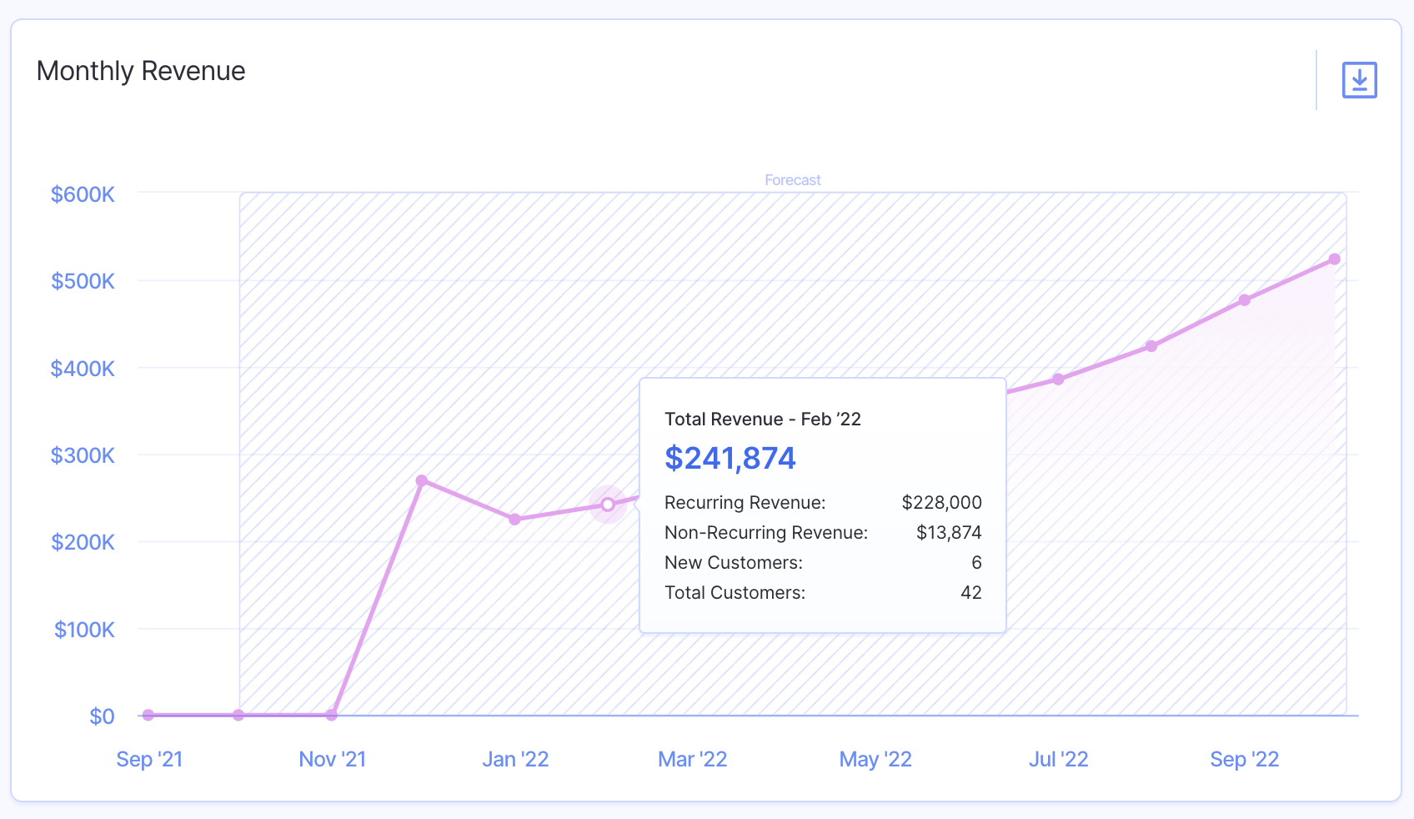Click the download chart icon
The width and height of the screenshot is (1414, 819).
click(1359, 80)
